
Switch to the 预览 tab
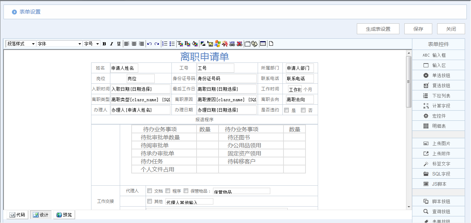pos(64,215)
